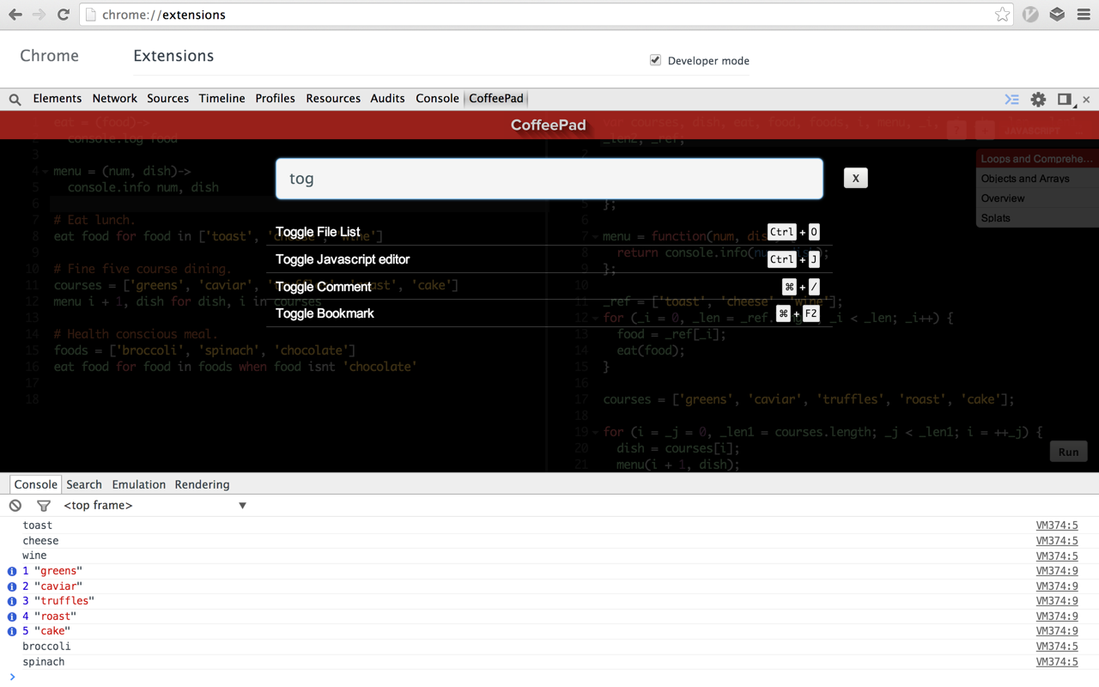Open the drawer Emulation tab
This screenshot has width=1099, height=687.
pyautogui.click(x=138, y=484)
